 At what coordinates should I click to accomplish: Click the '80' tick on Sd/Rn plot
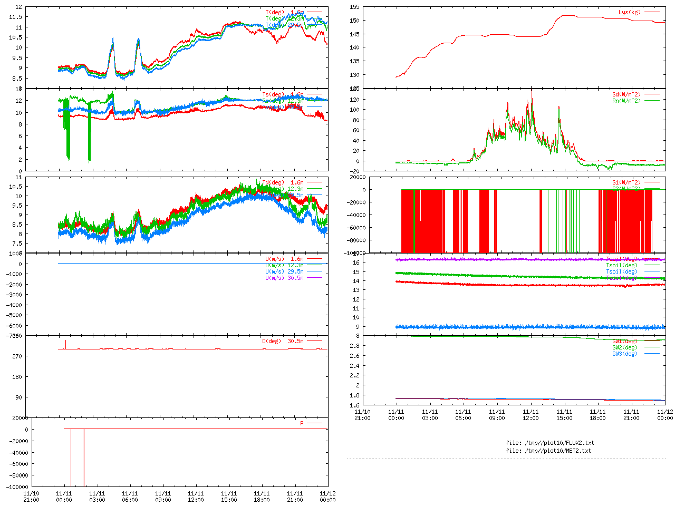pyautogui.click(x=356, y=120)
